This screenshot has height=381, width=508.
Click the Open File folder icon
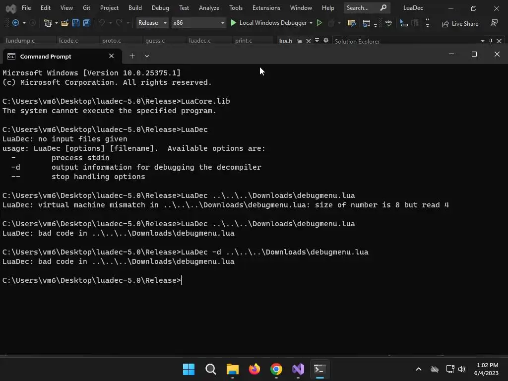[x=65, y=23]
